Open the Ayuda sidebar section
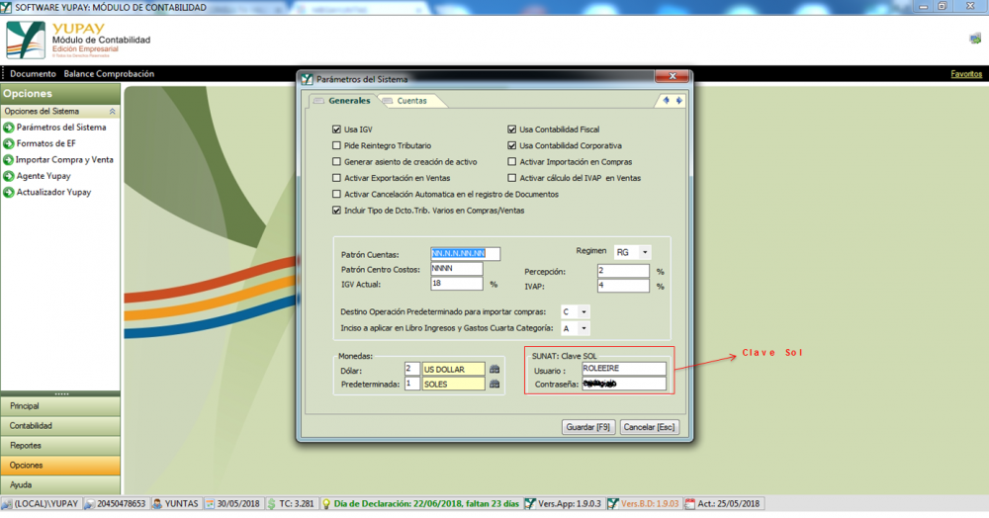Screen dimensions: 989x518 (60, 484)
